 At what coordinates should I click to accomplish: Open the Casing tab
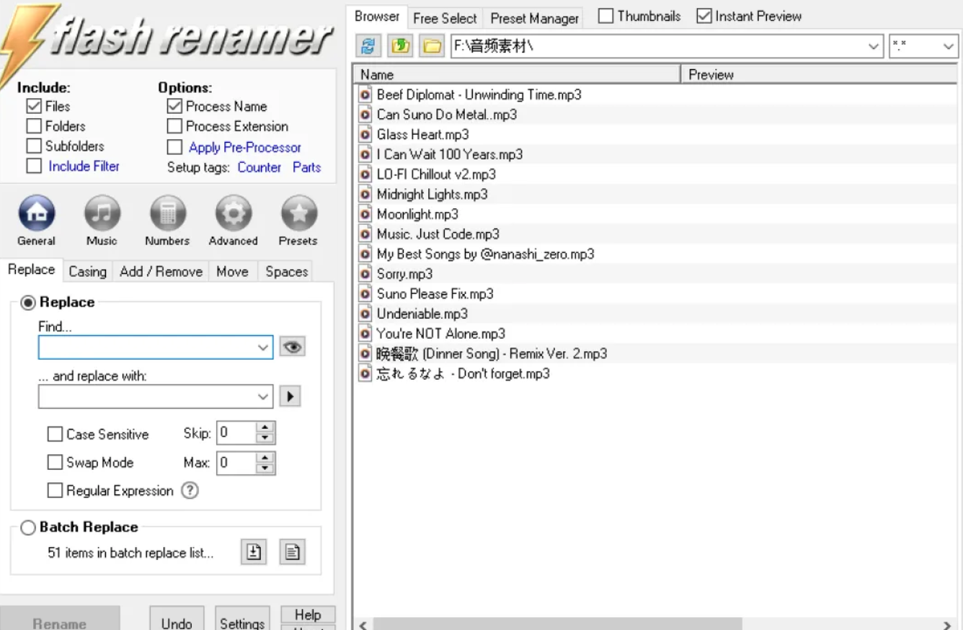88,272
